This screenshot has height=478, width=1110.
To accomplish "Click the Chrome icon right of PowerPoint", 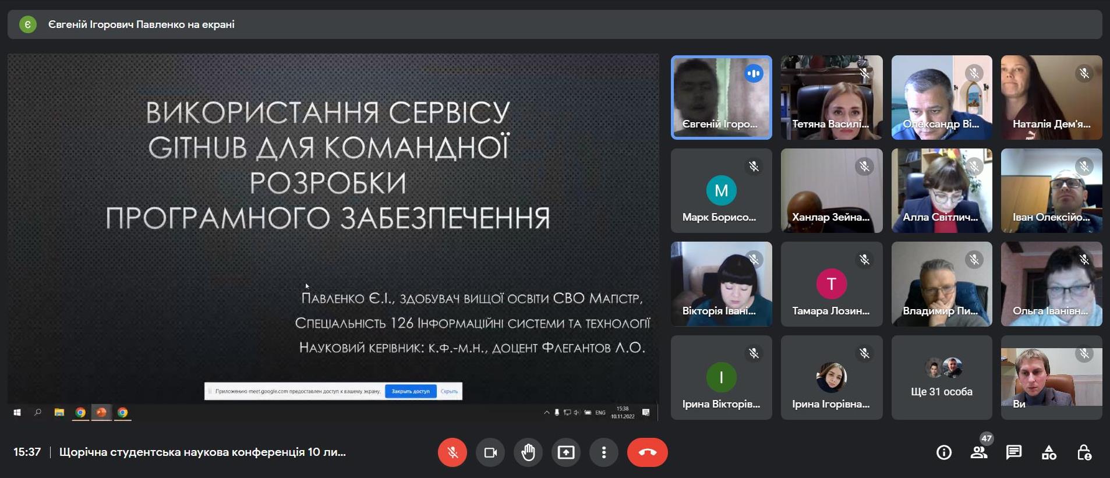I will pos(122,412).
